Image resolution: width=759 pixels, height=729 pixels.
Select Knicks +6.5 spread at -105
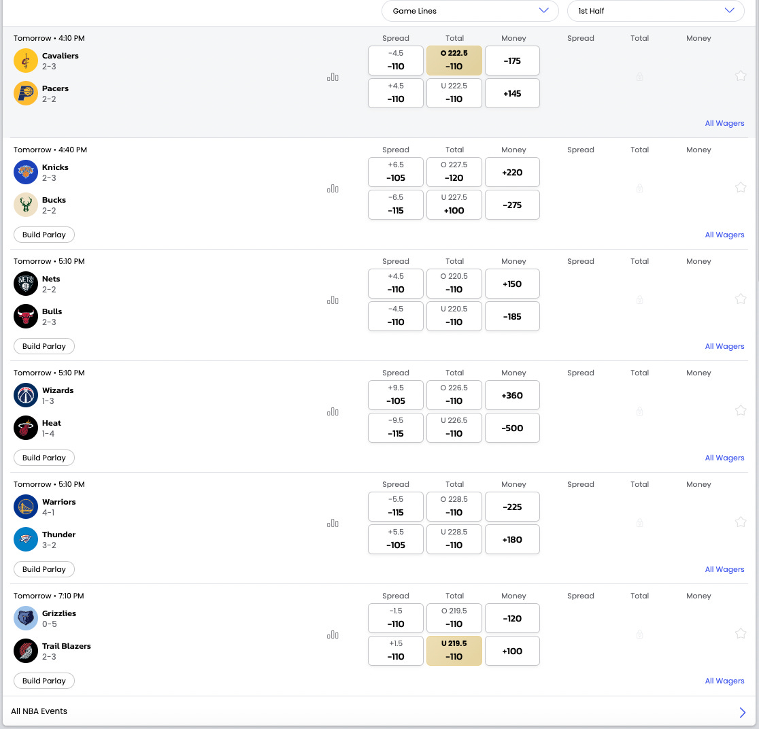click(x=395, y=172)
